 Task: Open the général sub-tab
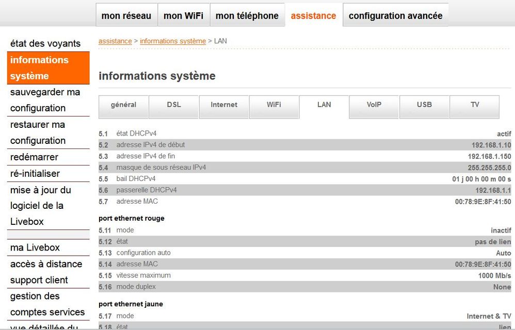[x=123, y=105]
